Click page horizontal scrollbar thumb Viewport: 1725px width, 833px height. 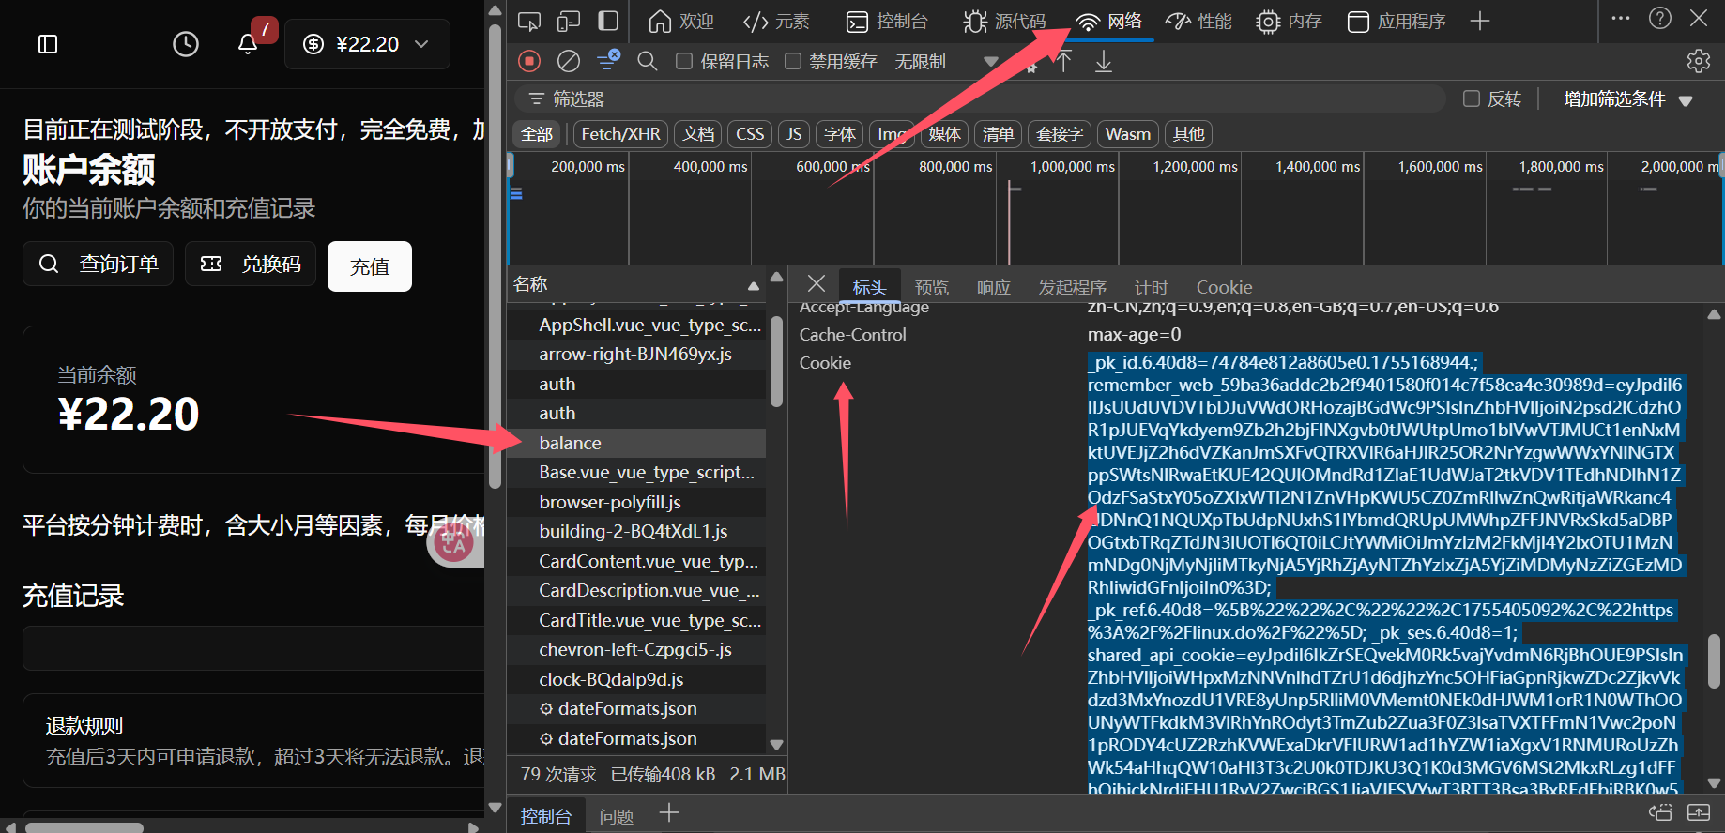pyautogui.click(x=84, y=827)
